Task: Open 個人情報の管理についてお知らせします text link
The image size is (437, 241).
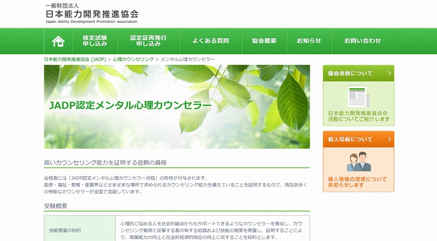Action: 357,182
